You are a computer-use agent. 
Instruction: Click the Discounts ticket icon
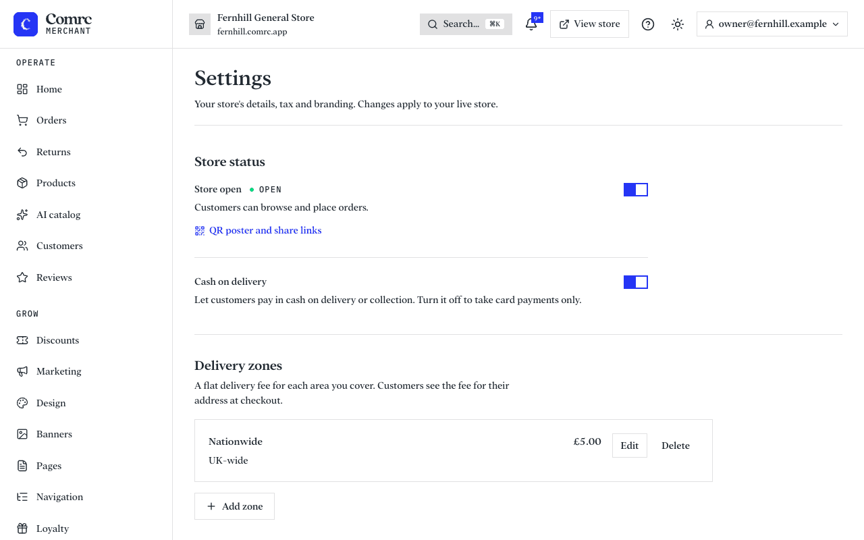(x=22, y=340)
